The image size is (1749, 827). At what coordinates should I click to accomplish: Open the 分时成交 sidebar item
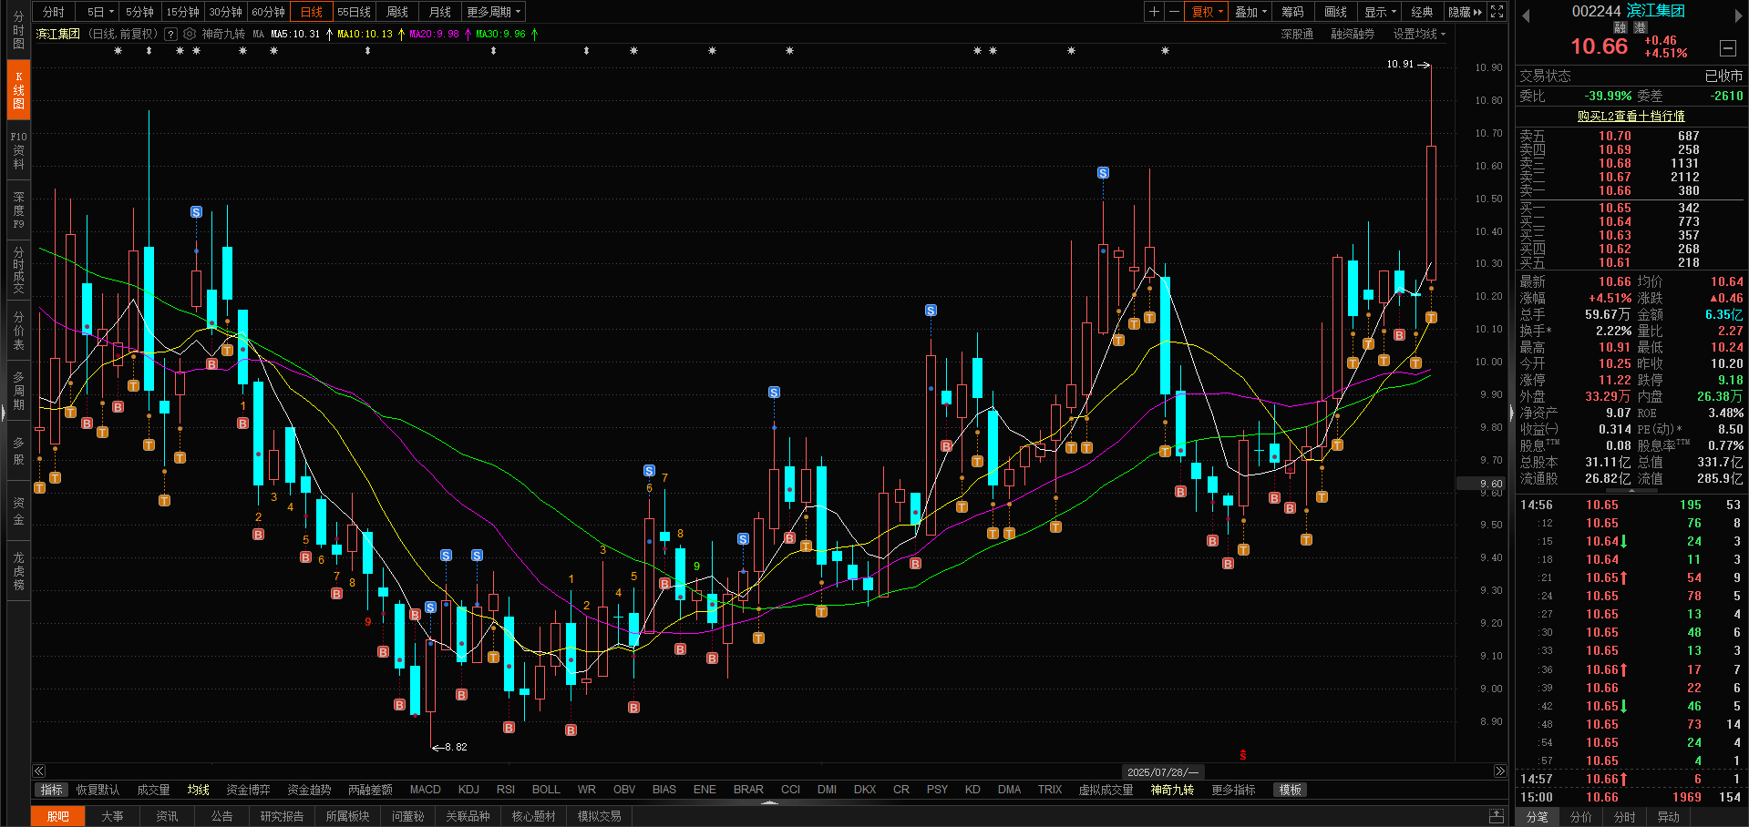[x=19, y=270]
